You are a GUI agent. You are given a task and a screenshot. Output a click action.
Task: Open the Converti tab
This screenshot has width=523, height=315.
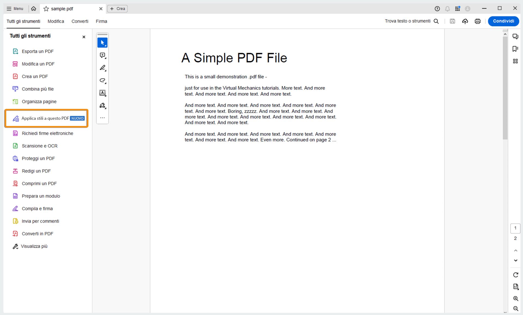[80, 21]
